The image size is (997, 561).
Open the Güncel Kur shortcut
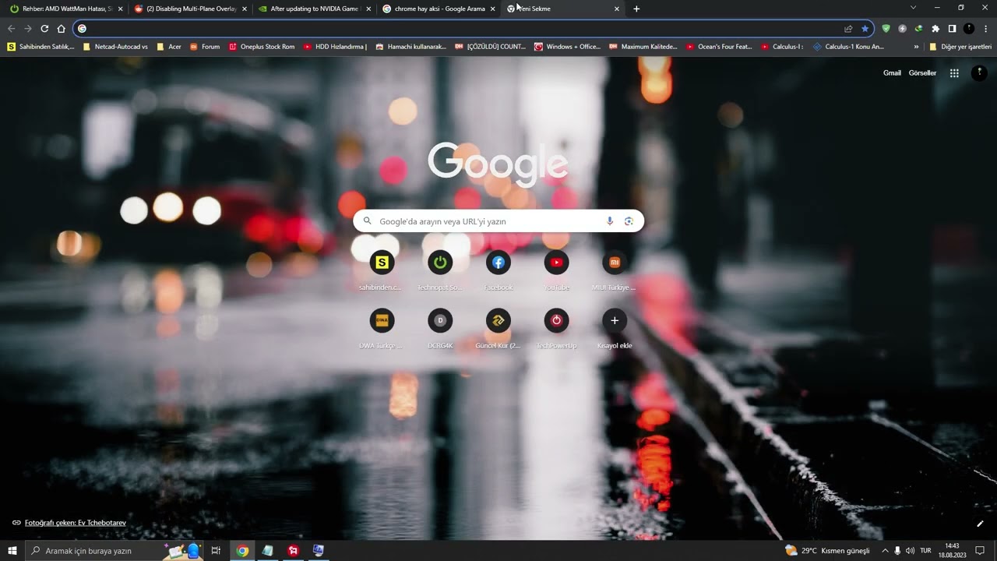498,328
